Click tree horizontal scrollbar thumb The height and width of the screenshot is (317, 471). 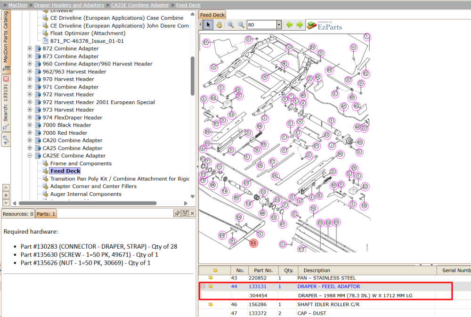click(88, 203)
